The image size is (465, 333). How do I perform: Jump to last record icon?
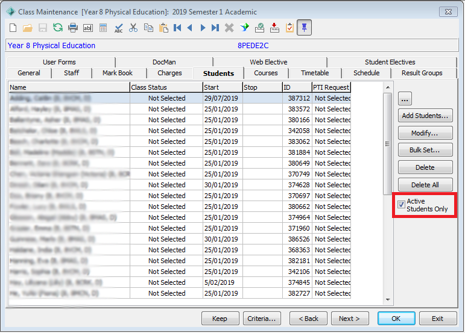pos(215,28)
